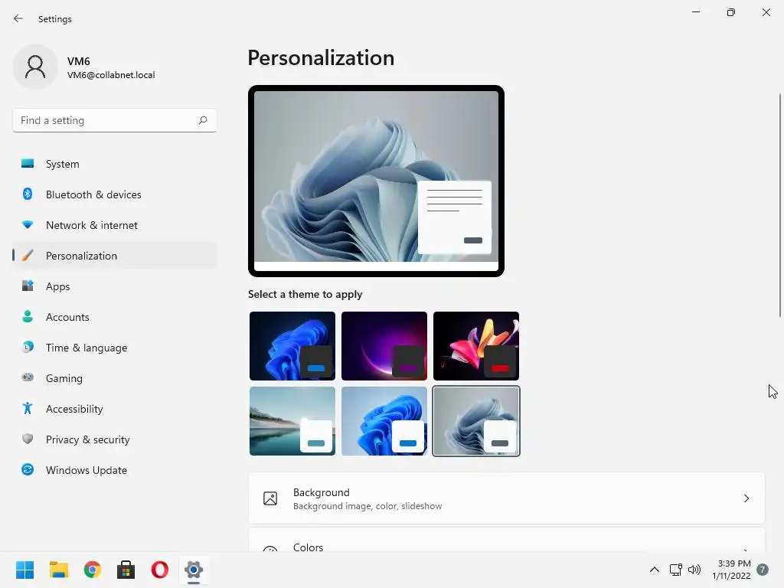Click the Apps icon in sidebar

point(28,286)
